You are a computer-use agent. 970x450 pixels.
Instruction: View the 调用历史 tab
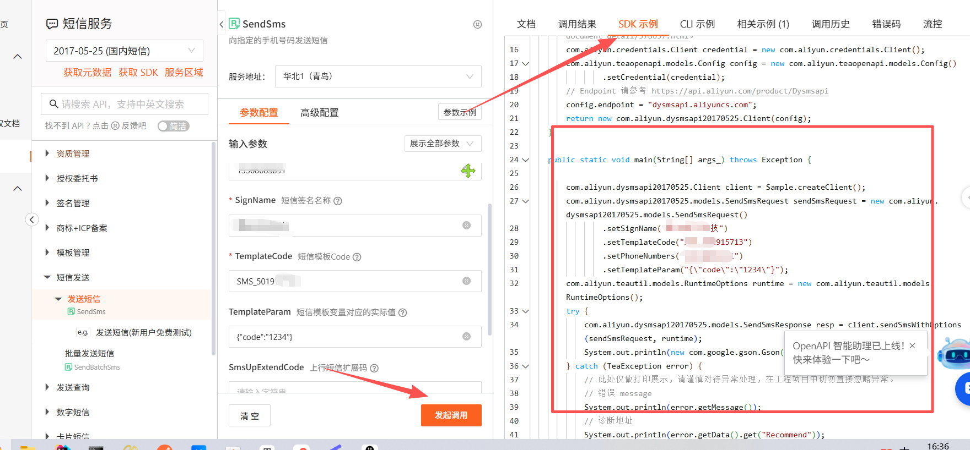(831, 24)
